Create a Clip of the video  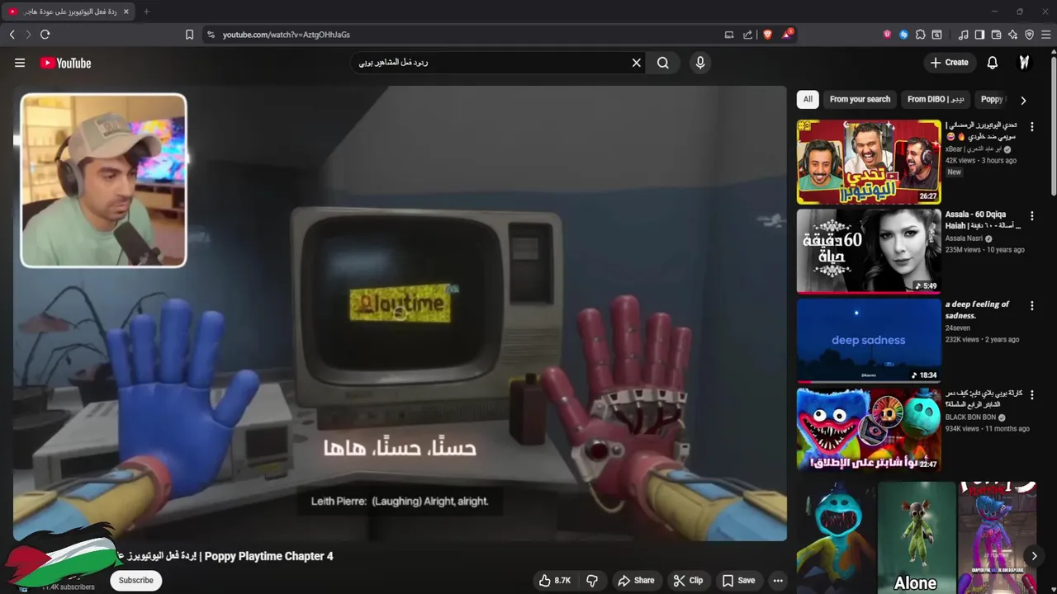pos(688,581)
